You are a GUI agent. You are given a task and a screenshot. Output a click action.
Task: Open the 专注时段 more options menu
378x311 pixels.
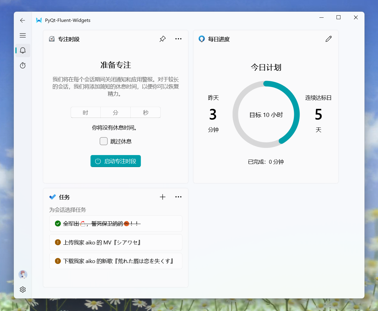coord(178,39)
